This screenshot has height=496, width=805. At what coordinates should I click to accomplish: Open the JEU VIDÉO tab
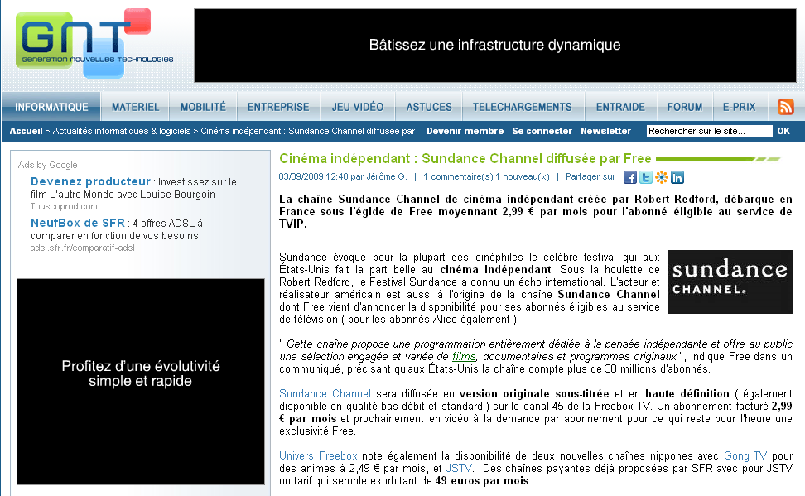(x=358, y=107)
